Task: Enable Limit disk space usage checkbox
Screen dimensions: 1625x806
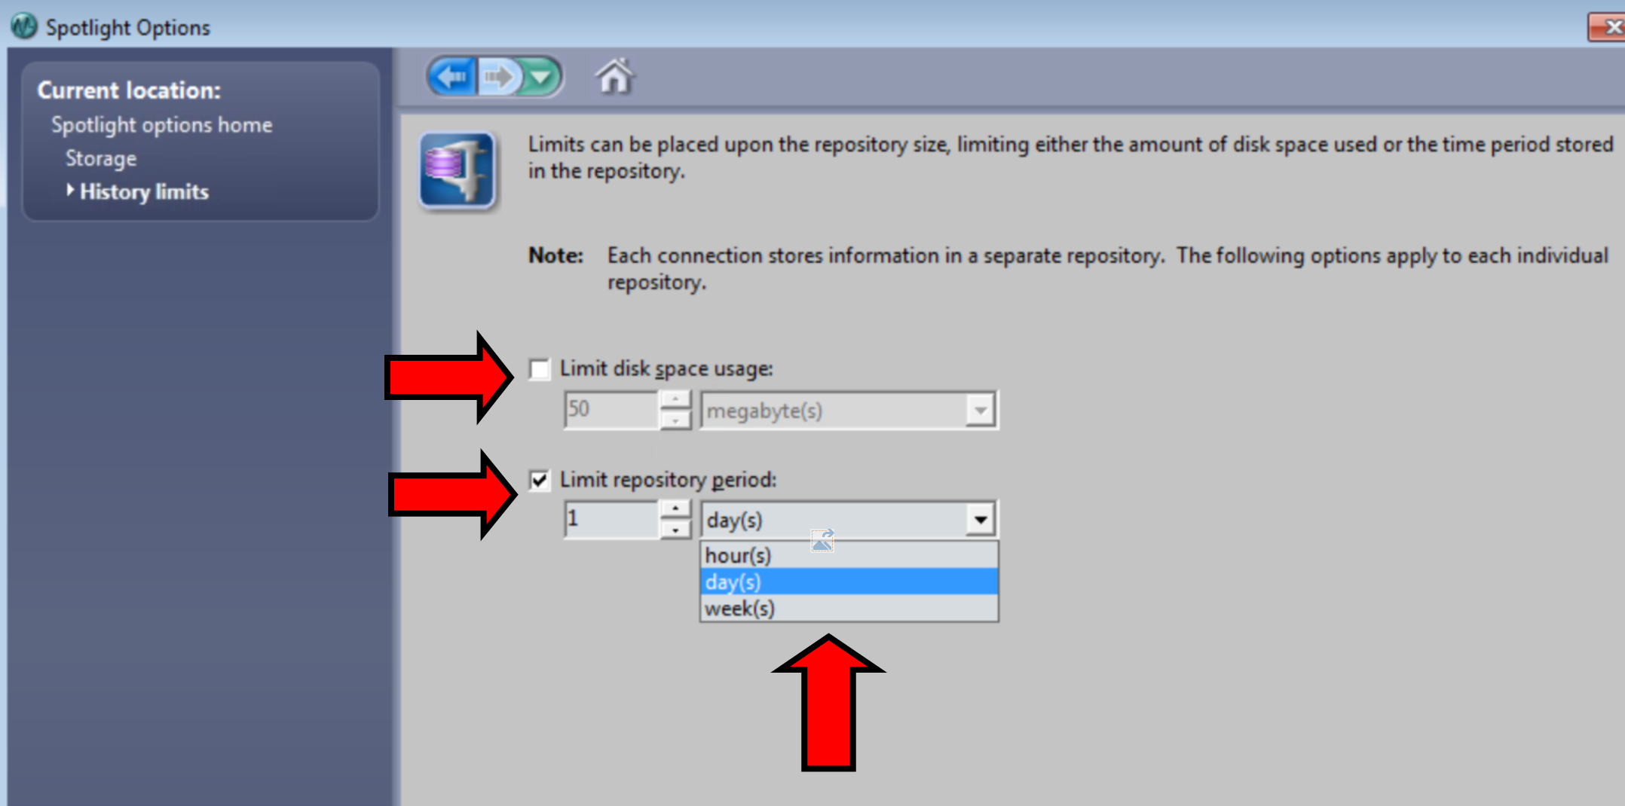Action: pyautogui.click(x=540, y=369)
